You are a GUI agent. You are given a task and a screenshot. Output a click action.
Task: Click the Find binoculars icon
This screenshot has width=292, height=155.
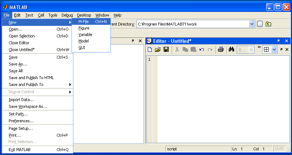(x=231, y=49)
